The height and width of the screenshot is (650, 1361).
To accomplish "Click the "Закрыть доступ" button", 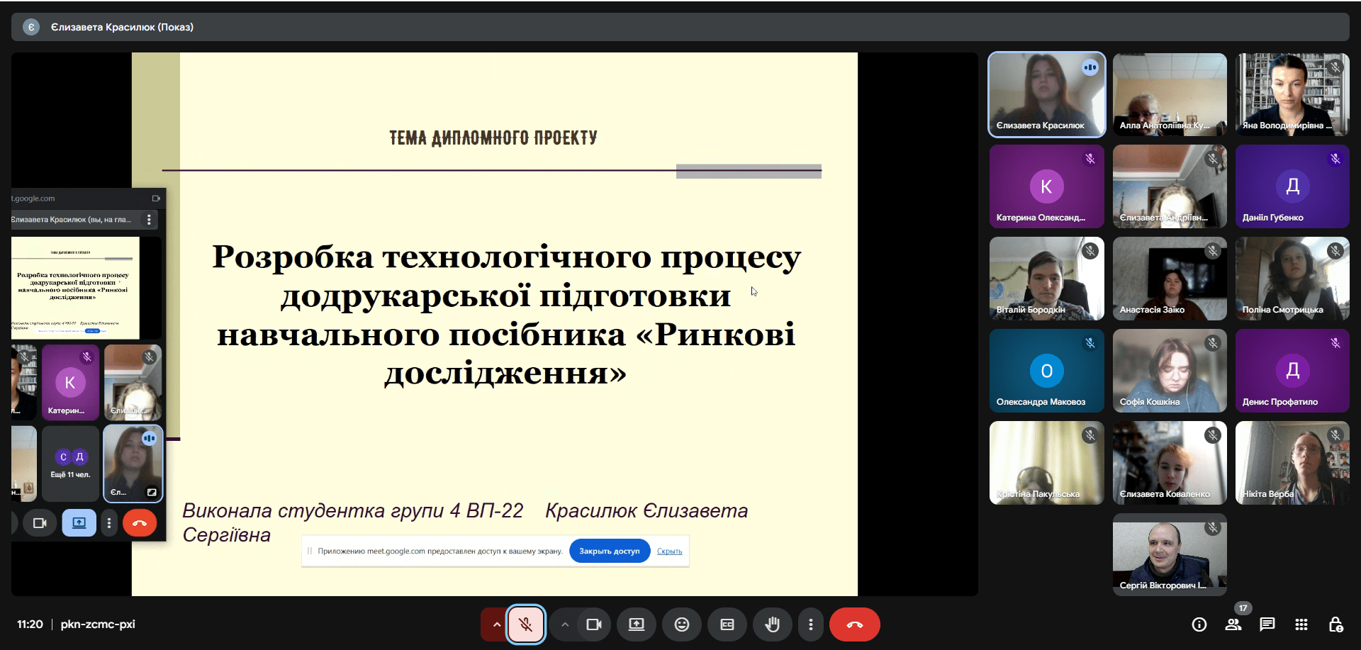I will click(x=609, y=551).
